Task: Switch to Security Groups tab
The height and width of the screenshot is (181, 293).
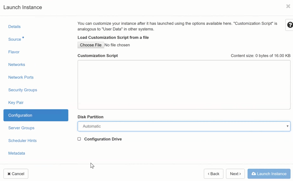Action: point(23,90)
